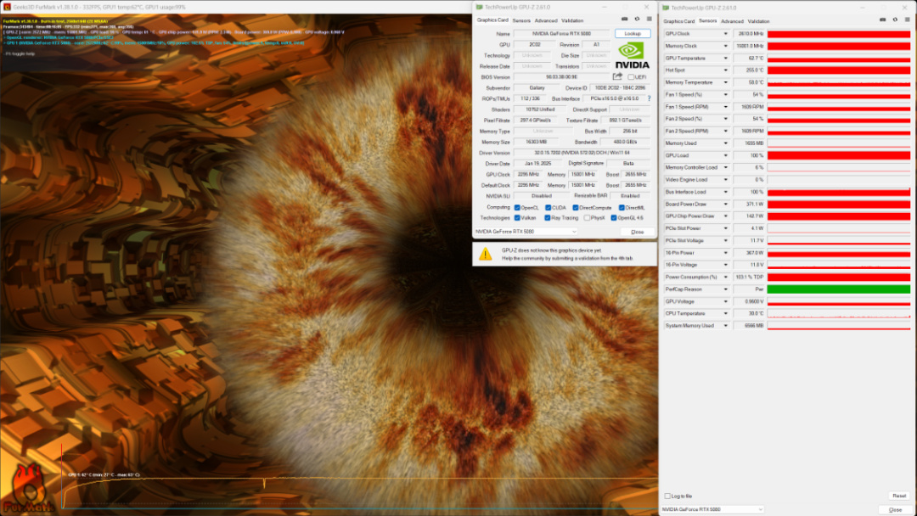Open hamburger menu in Sensors window
The height and width of the screenshot is (516, 917).
[907, 20]
